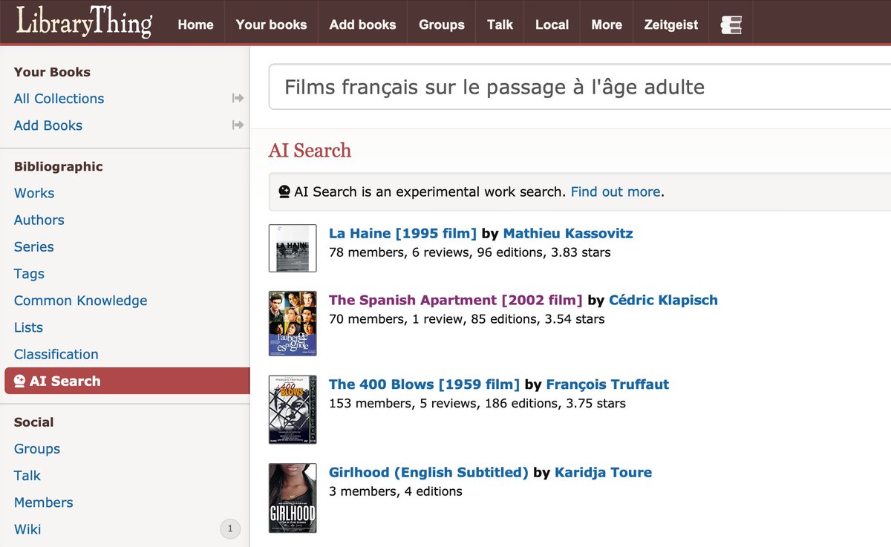Click the La Haine cover thumbnail

293,248
